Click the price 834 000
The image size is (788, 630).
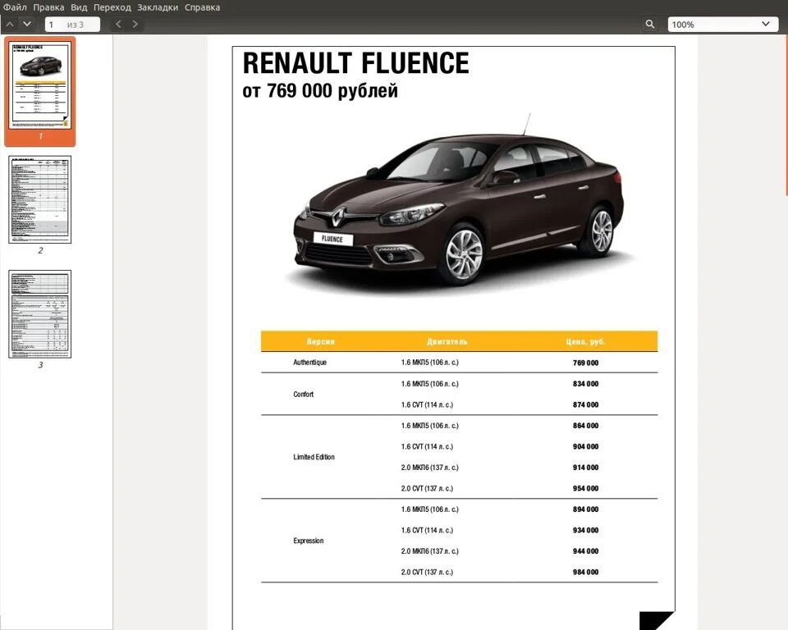pyautogui.click(x=585, y=384)
